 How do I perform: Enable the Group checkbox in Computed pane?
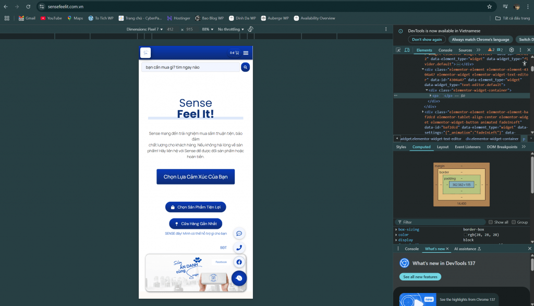pos(514,222)
